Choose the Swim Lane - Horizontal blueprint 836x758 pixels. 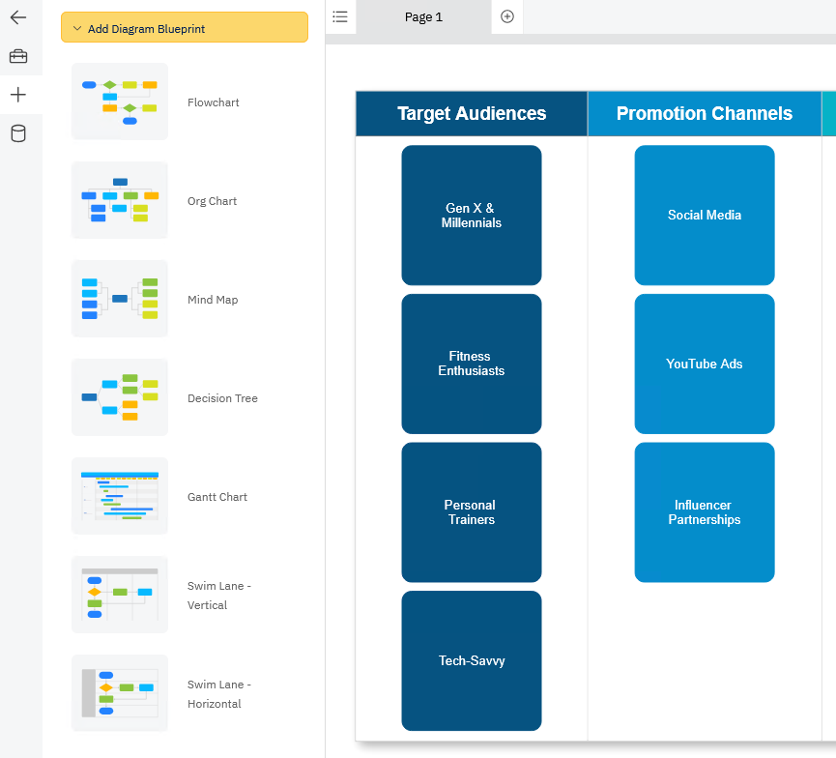pos(119,693)
